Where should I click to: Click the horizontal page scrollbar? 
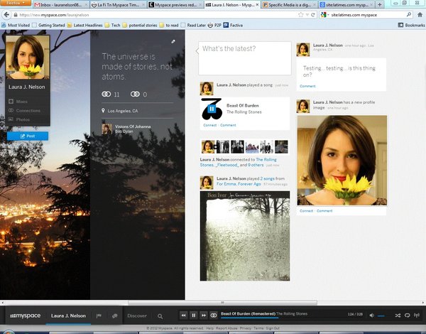tap(222, 303)
